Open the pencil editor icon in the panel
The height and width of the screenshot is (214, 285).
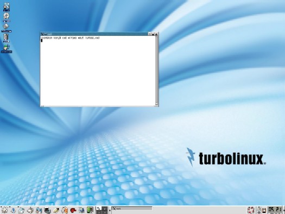coord(56,210)
